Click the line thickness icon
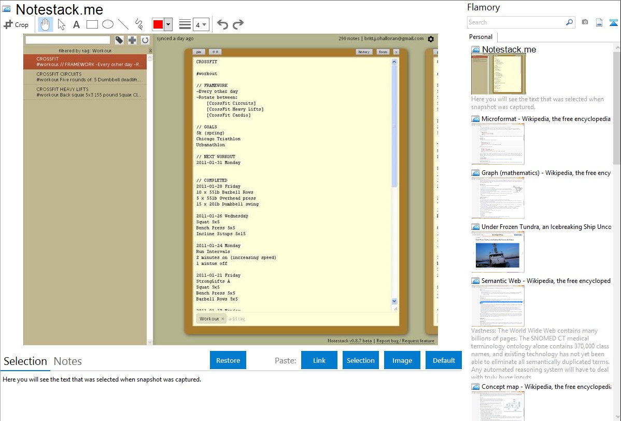The height and width of the screenshot is (421, 621). [x=185, y=24]
